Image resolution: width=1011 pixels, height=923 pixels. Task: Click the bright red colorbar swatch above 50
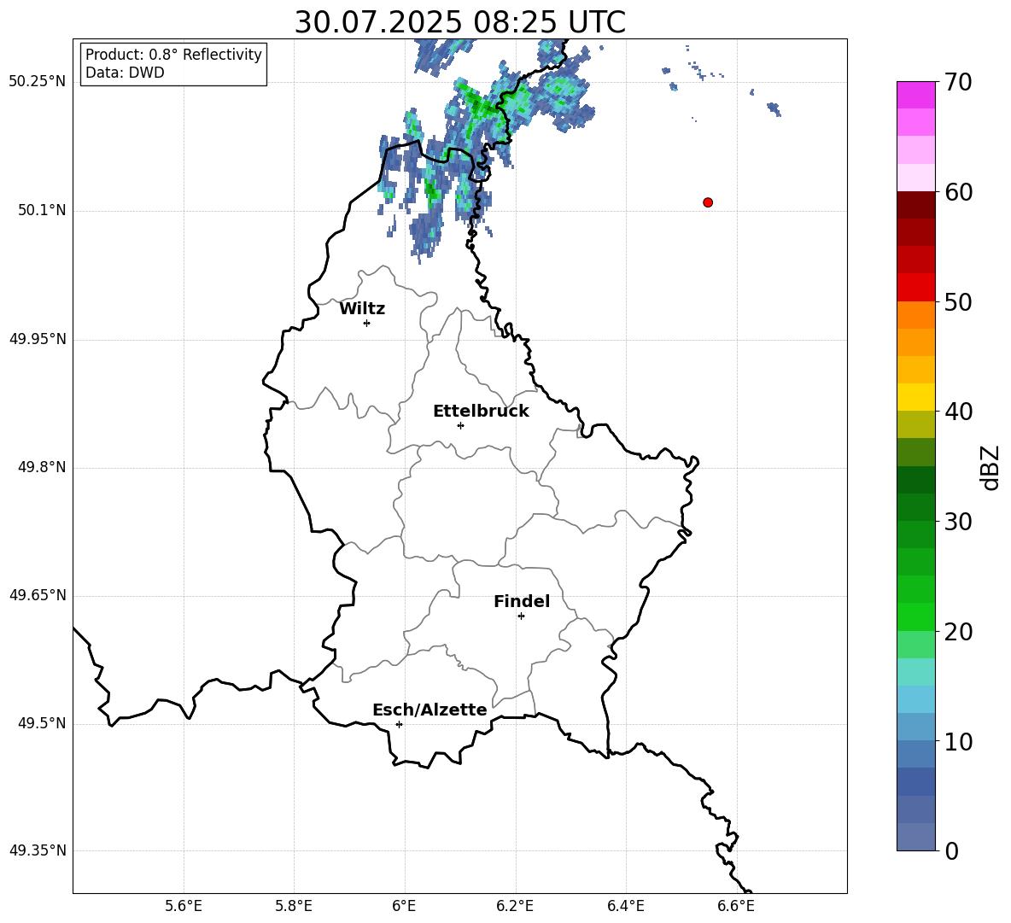pos(916,288)
